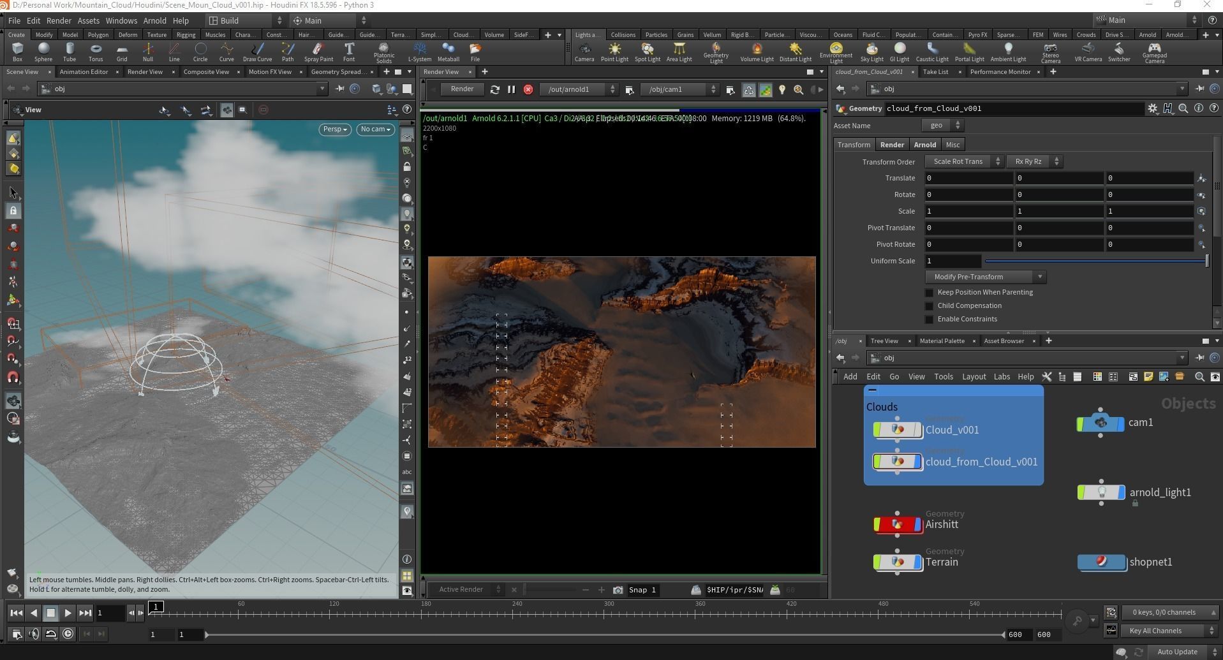
Task: Open the Windows menu
Action: pos(121,20)
